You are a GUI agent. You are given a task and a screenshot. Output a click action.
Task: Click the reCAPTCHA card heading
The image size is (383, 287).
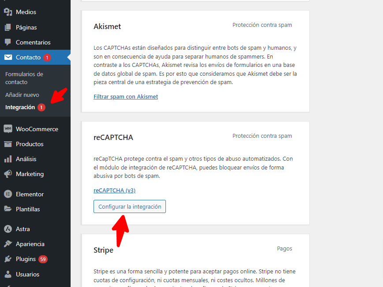[x=113, y=137]
